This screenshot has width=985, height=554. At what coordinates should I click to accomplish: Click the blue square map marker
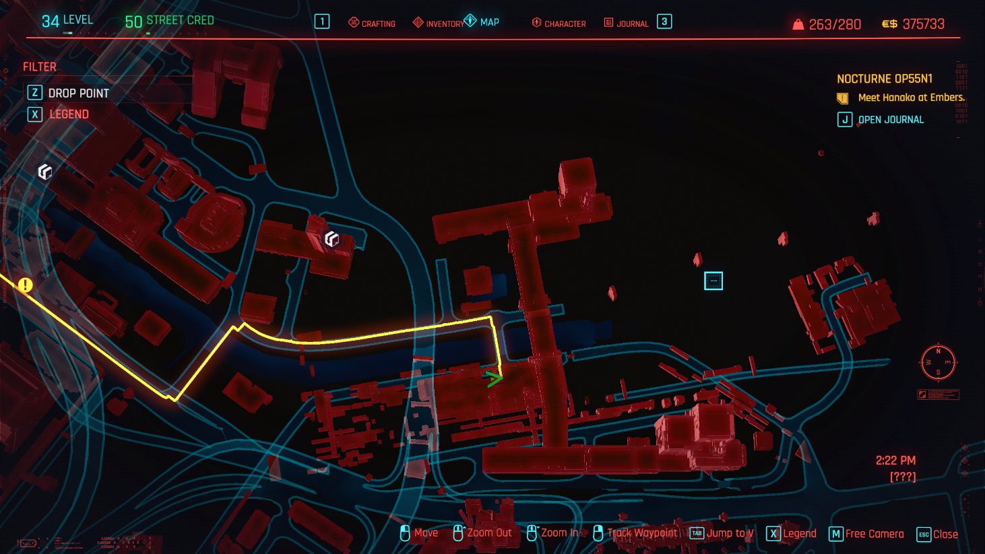(x=713, y=281)
